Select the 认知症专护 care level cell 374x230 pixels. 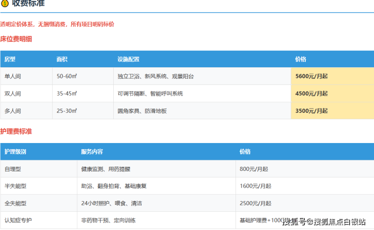click(18, 220)
